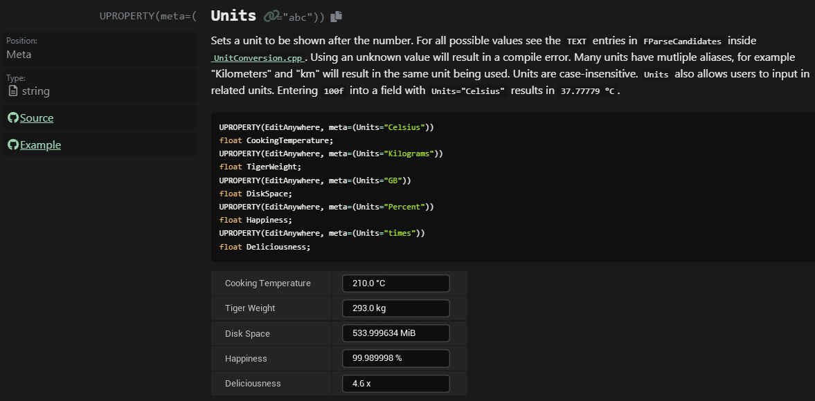Click the string type text

(36, 91)
